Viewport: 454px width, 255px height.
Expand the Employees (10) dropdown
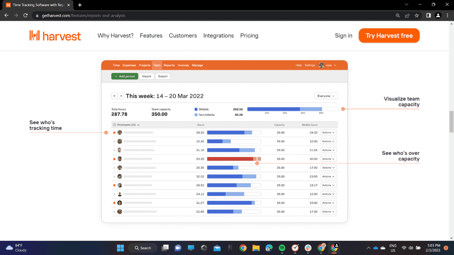click(x=126, y=125)
